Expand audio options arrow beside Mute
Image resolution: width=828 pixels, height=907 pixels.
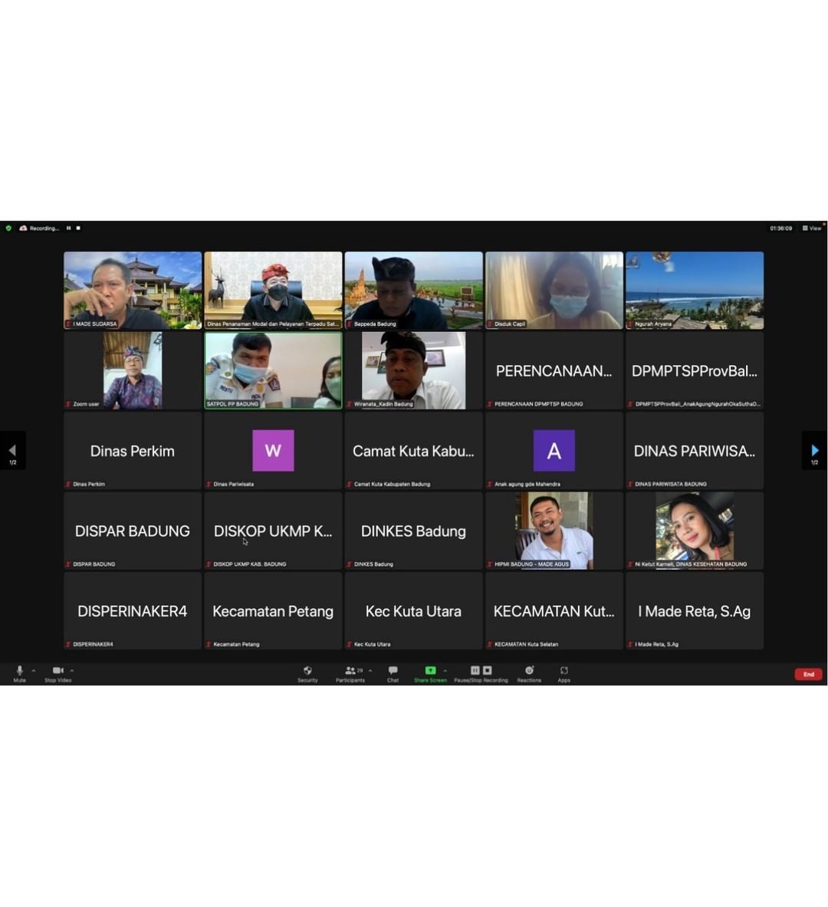tap(34, 671)
